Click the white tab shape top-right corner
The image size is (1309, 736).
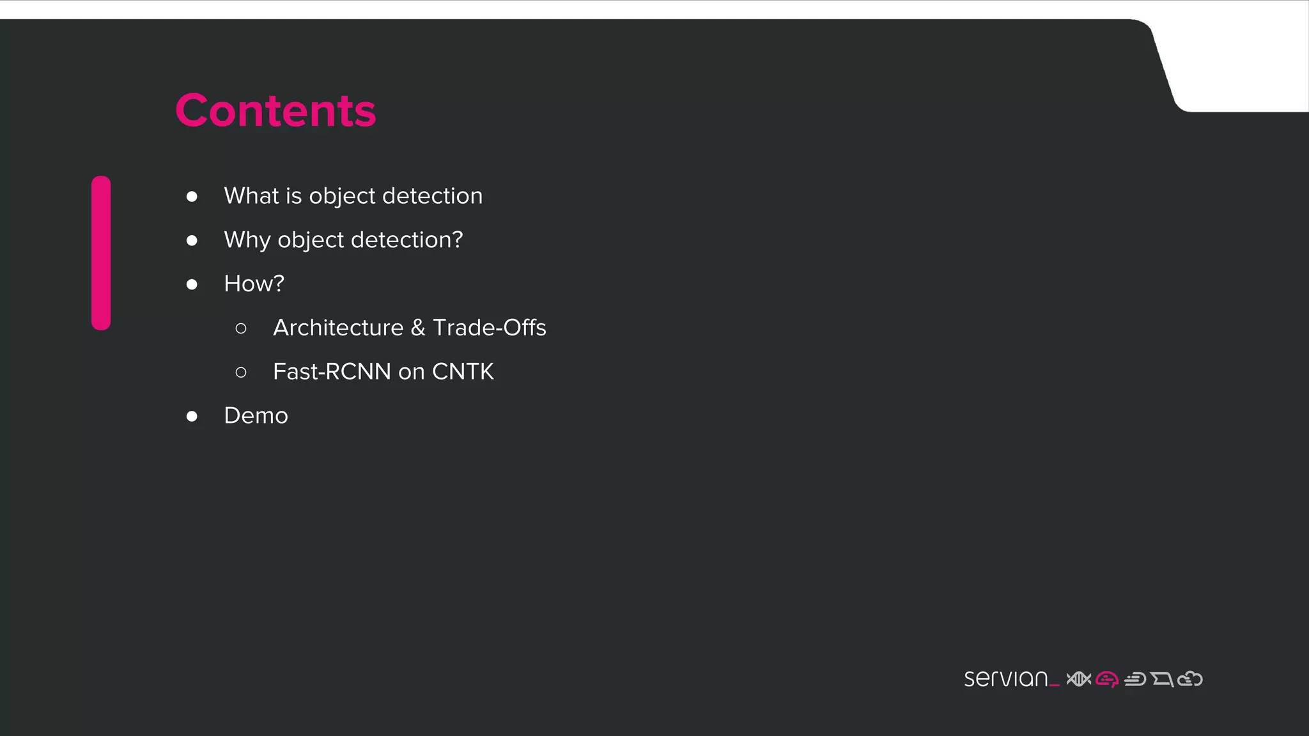(1237, 64)
